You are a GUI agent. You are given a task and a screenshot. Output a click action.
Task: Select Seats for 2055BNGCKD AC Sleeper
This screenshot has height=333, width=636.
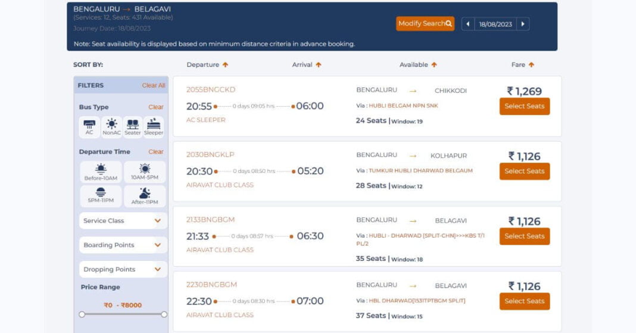click(x=524, y=106)
